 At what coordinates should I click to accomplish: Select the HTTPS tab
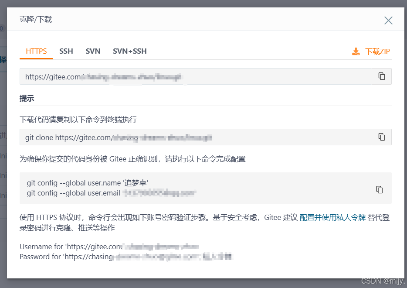(36, 51)
